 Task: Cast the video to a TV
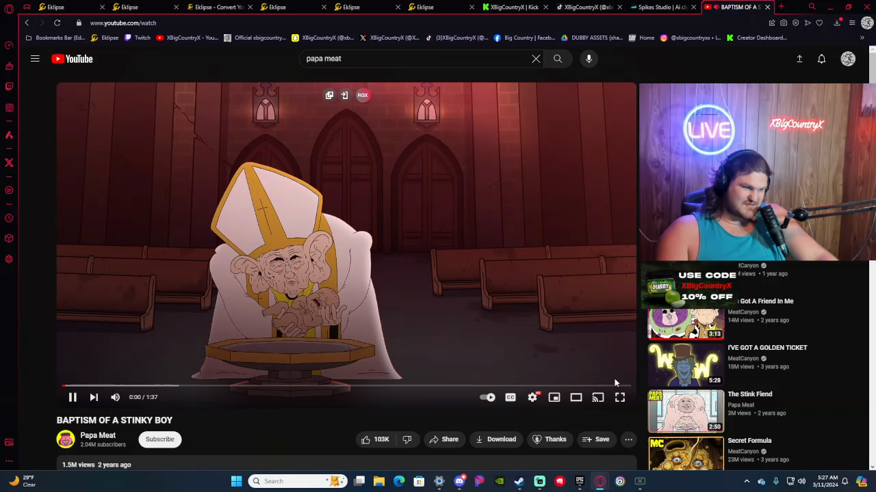598,397
